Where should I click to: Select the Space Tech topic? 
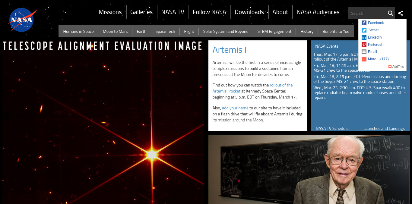165,31
